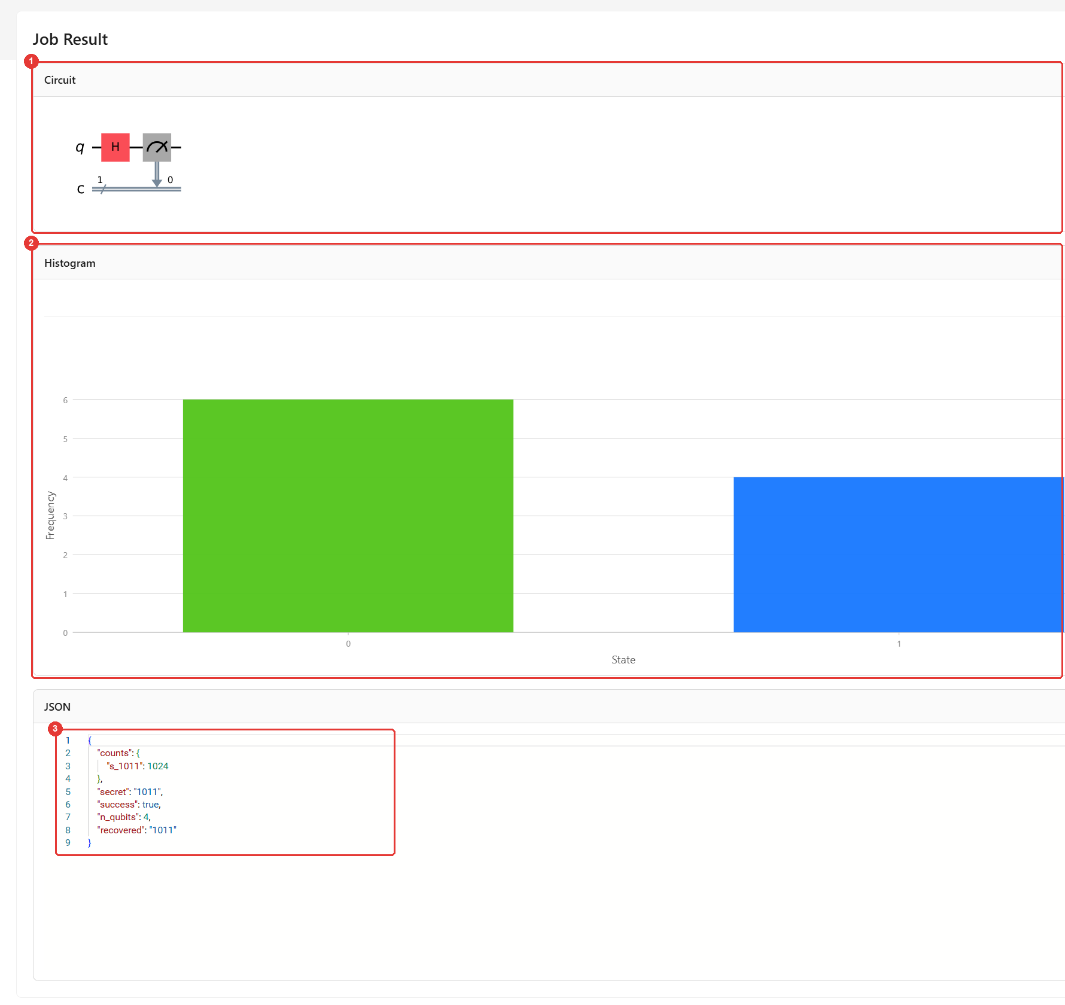
Task: Click the c classical register label
Action: pyautogui.click(x=81, y=189)
